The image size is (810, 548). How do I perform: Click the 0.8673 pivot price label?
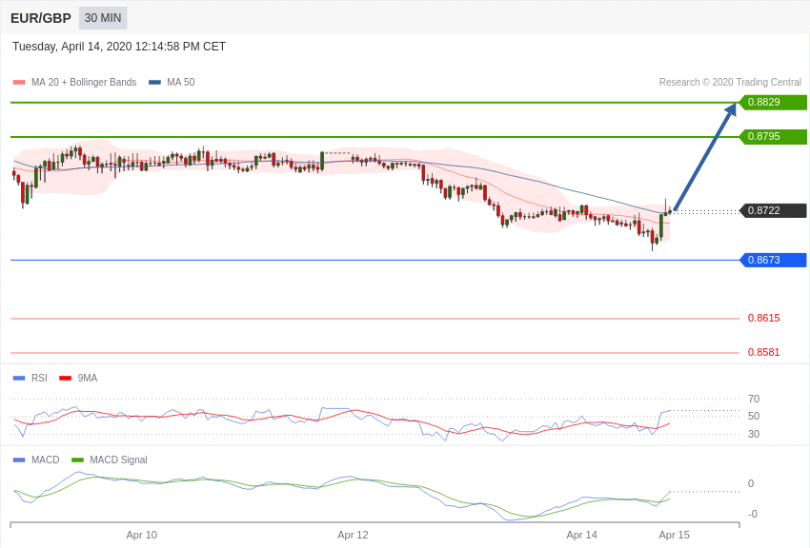click(773, 260)
